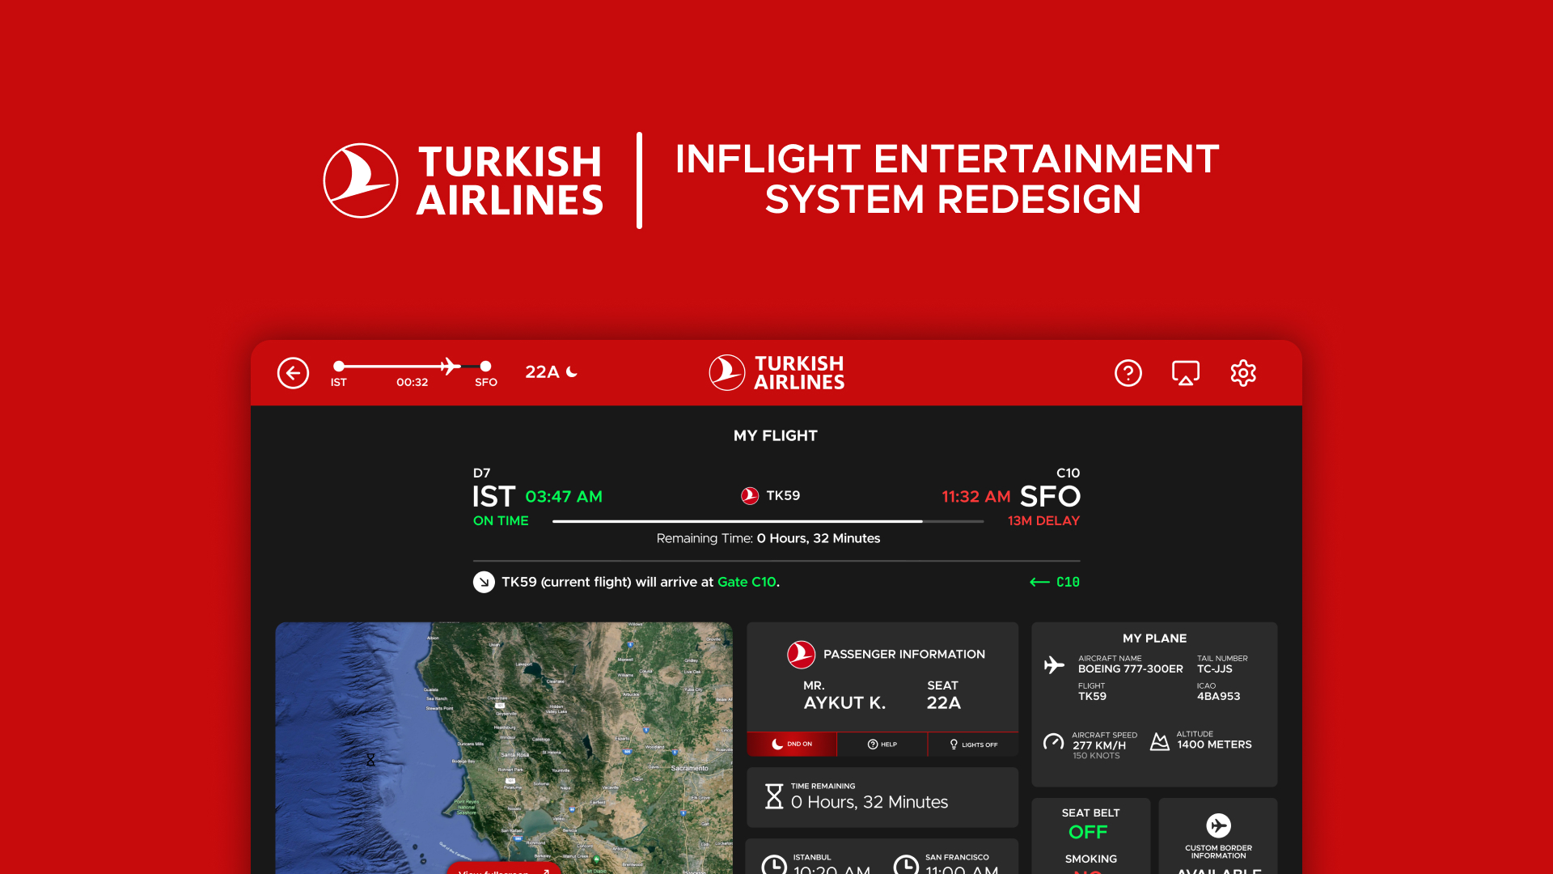
Task: Turn the lights off using Lights Off
Action: click(973, 744)
